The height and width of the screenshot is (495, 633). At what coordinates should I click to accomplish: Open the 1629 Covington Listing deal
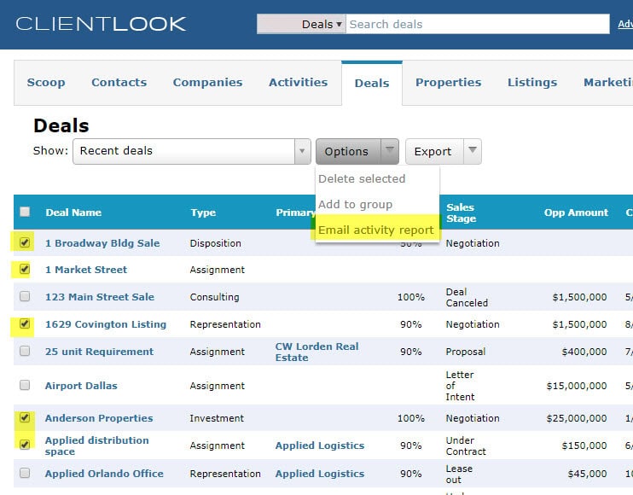[x=106, y=324]
